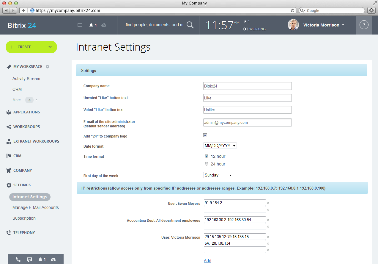Open My Workspace menu section

28,67
